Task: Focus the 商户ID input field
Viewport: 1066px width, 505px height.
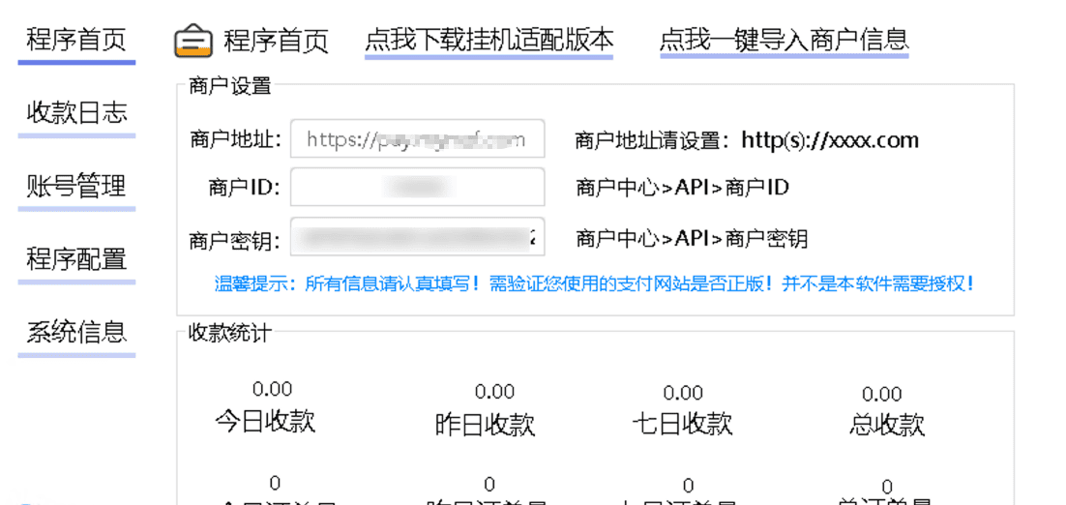Action: click(418, 187)
